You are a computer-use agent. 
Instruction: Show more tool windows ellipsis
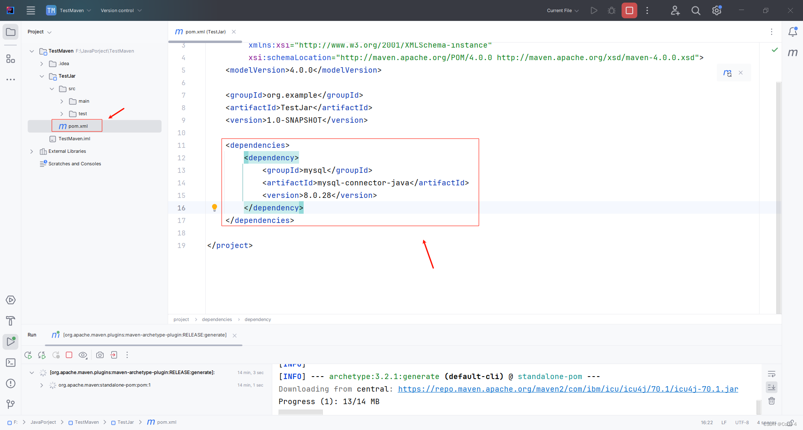click(10, 79)
